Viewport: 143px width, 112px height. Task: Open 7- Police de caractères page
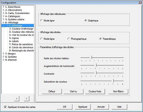tap(21, 44)
